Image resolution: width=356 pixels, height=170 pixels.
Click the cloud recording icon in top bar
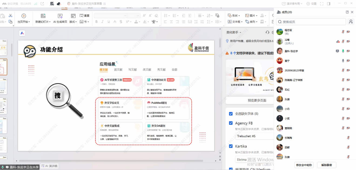(59, 4)
